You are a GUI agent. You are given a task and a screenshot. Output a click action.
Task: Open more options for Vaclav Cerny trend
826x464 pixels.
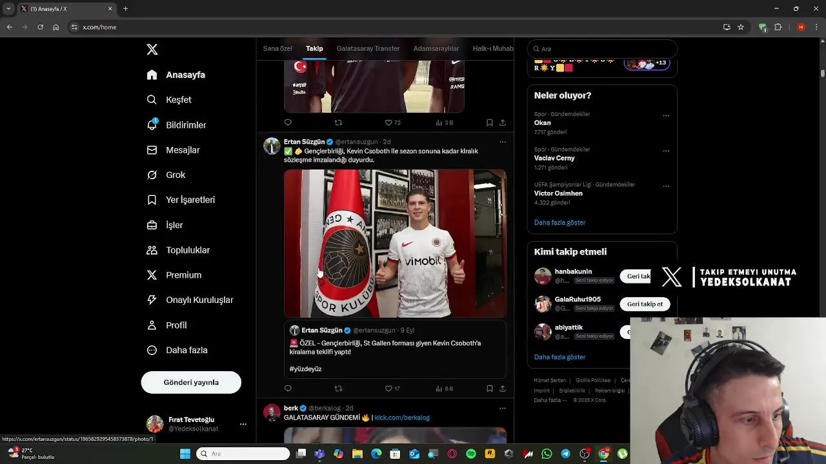click(x=666, y=151)
